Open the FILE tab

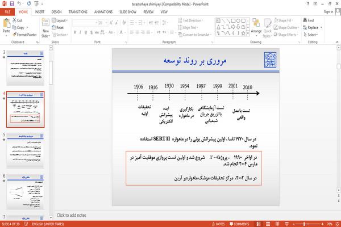click(x=7, y=12)
